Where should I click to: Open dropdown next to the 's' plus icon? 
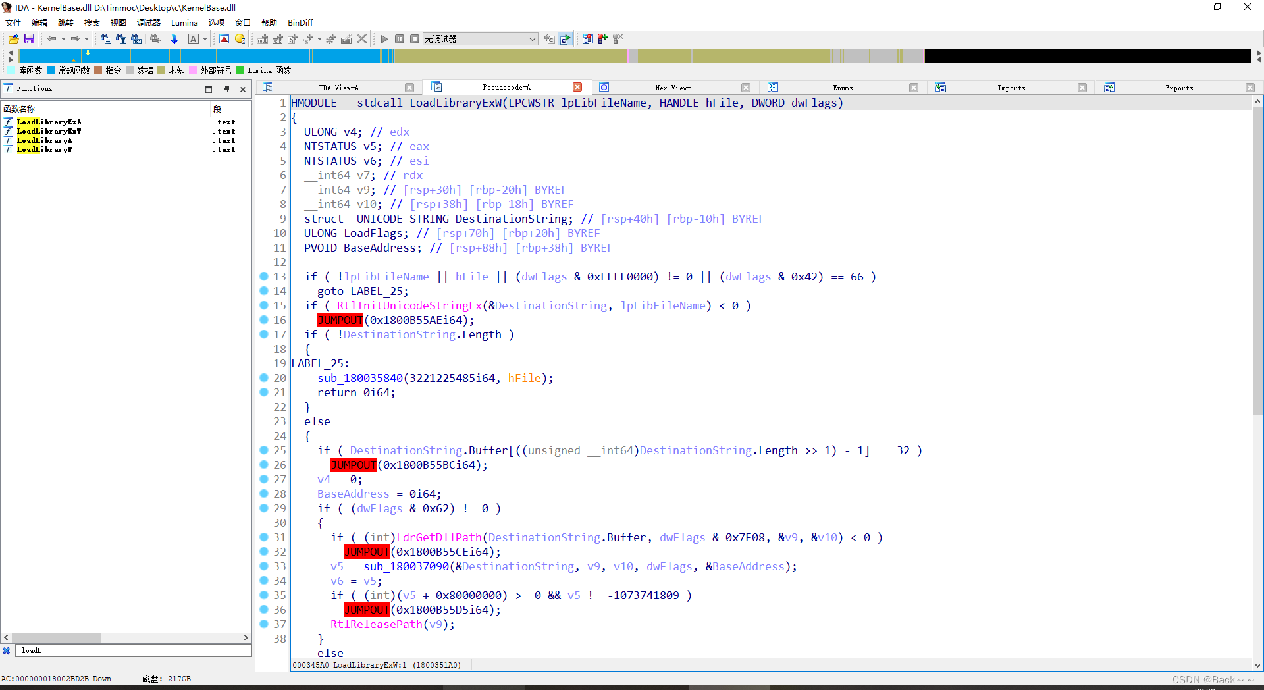coord(320,39)
